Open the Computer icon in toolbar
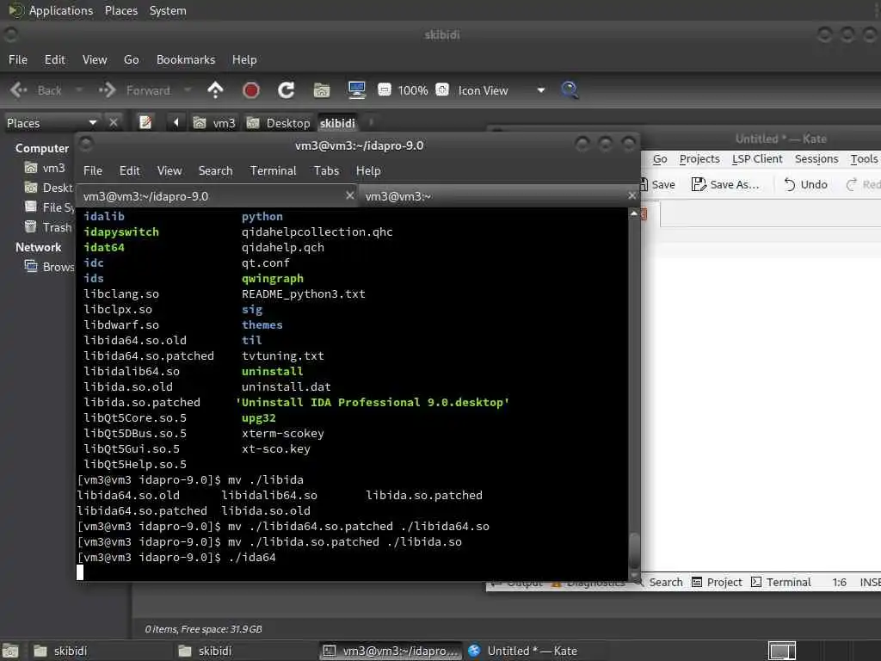Image resolution: width=881 pixels, height=661 pixels. [x=357, y=90]
